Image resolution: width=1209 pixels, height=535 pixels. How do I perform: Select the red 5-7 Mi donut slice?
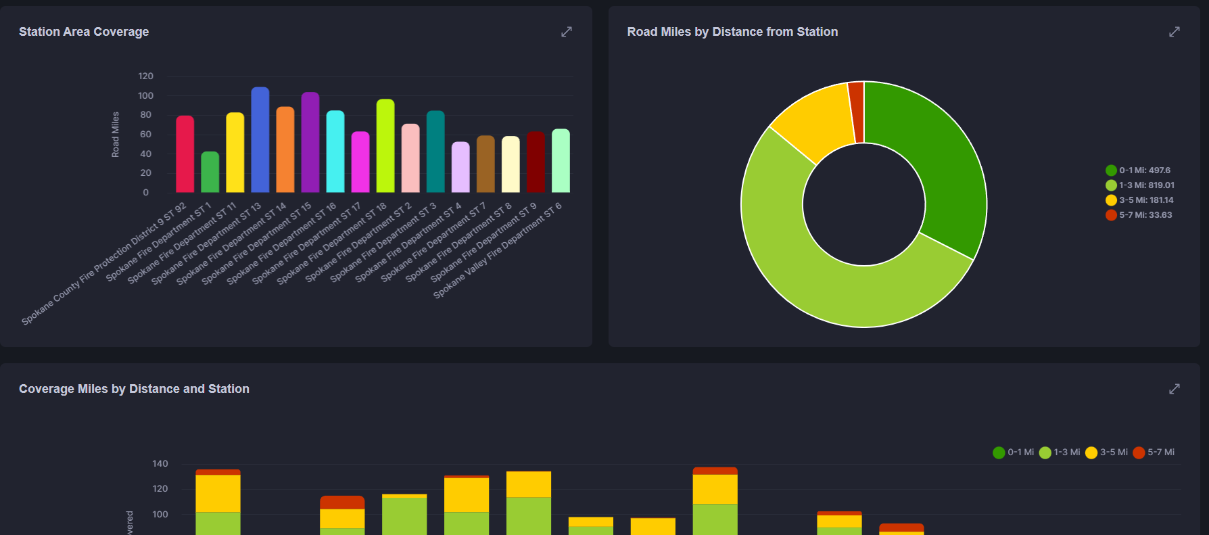pos(857,112)
